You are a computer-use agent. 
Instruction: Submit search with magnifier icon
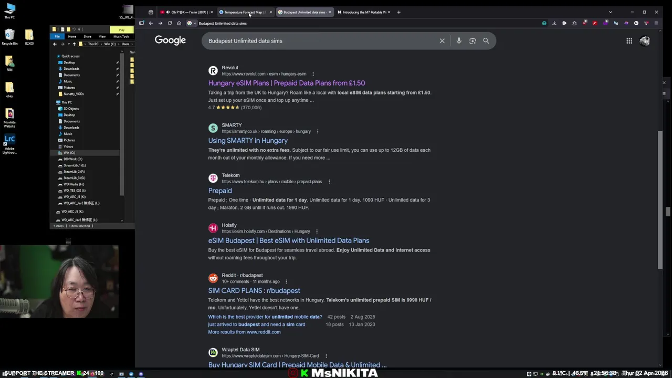pyautogui.click(x=486, y=41)
